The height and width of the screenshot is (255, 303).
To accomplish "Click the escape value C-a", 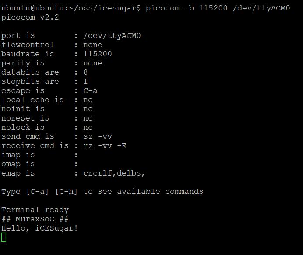I will (x=90, y=90).
